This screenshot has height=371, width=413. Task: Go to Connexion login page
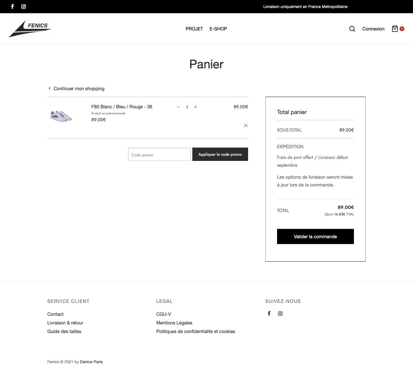point(373,29)
